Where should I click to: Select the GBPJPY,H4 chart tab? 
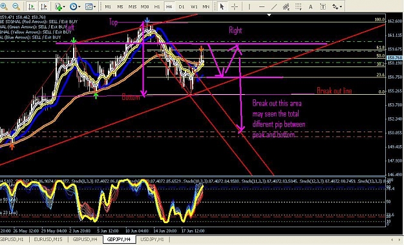click(119, 239)
